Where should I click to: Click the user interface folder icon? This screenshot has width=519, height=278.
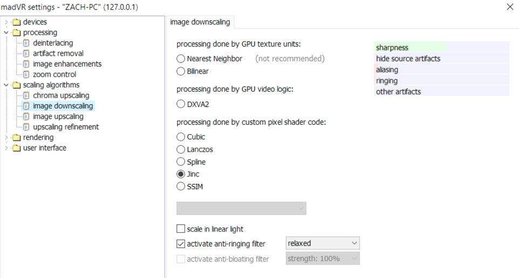tap(16, 148)
